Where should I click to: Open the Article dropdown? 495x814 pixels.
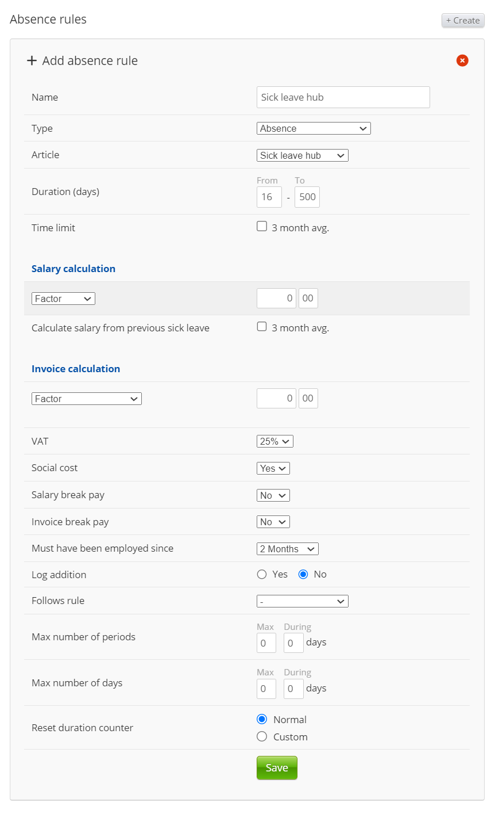click(302, 155)
